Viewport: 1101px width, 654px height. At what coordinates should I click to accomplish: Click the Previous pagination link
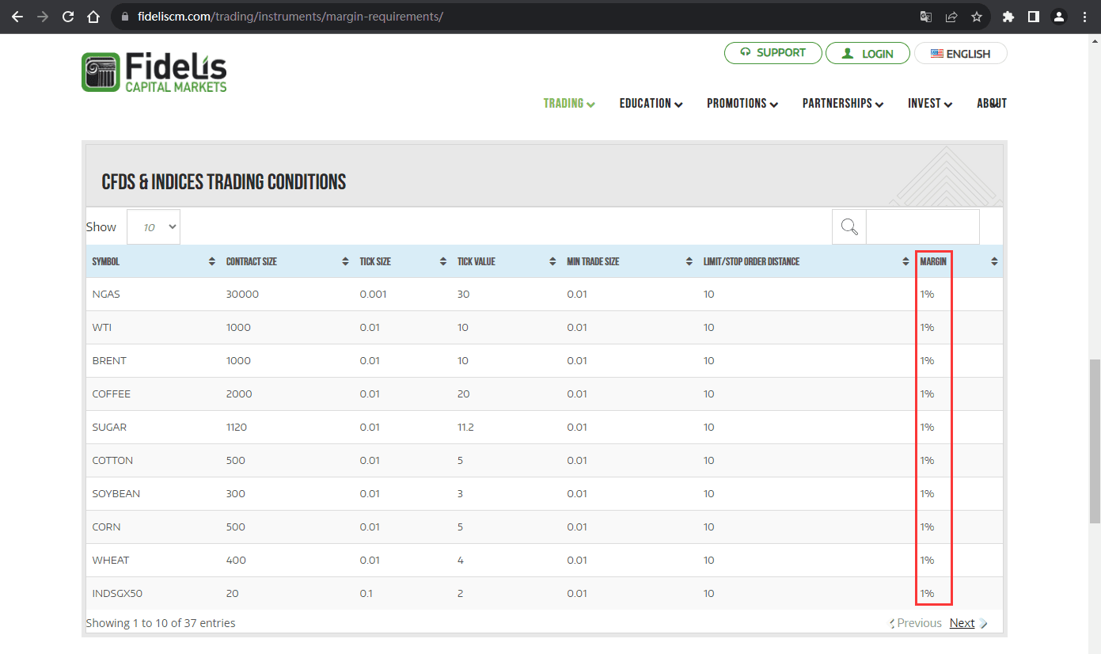point(919,623)
